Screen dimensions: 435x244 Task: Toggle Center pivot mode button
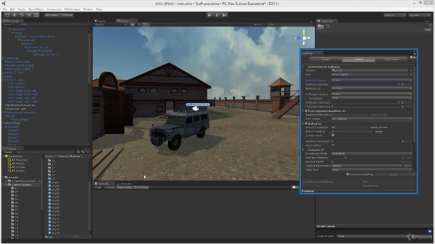52,15
